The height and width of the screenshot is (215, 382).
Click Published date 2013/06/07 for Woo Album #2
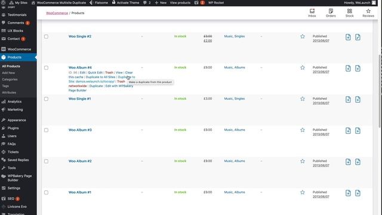point(321,165)
